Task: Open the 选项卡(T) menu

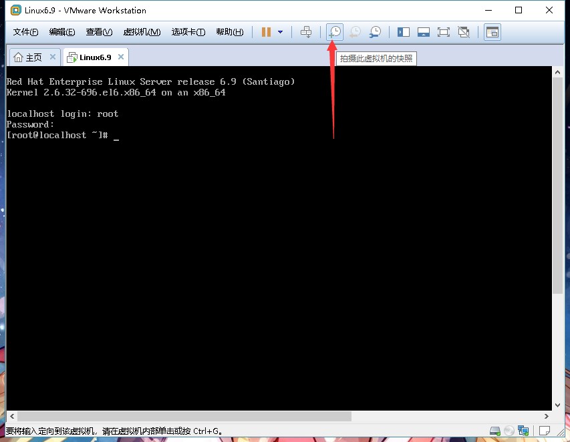Action: pos(188,32)
